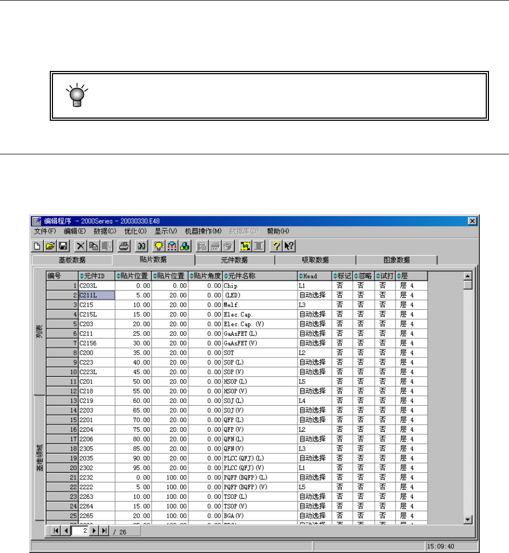Activate context help arrow-question icon
This screenshot has width=509, height=553.
pyautogui.click(x=289, y=246)
